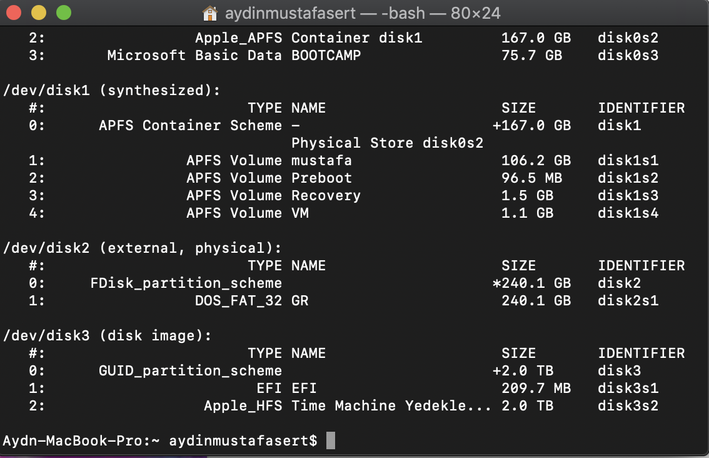
Task: Click the BOOTCAMP partition name
Action: click(326, 55)
